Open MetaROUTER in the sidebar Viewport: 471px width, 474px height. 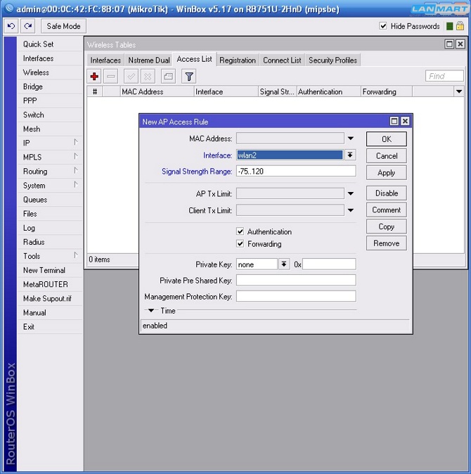click(x=50, y=284)
